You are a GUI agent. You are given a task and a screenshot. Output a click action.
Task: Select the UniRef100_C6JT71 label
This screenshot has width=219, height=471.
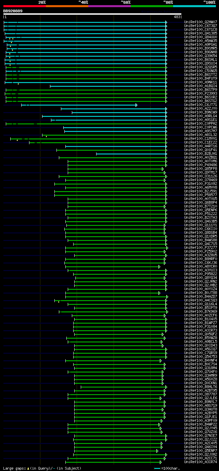tap(201, 105)
